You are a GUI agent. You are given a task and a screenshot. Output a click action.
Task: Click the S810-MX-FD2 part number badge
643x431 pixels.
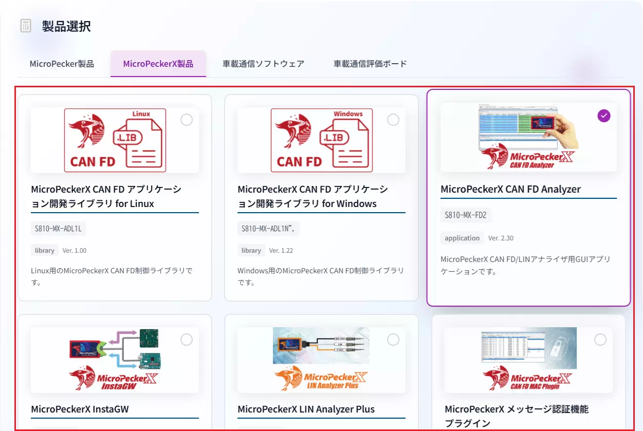click(x=466, y=215)
